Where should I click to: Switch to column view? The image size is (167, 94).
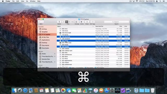(69, 22)
